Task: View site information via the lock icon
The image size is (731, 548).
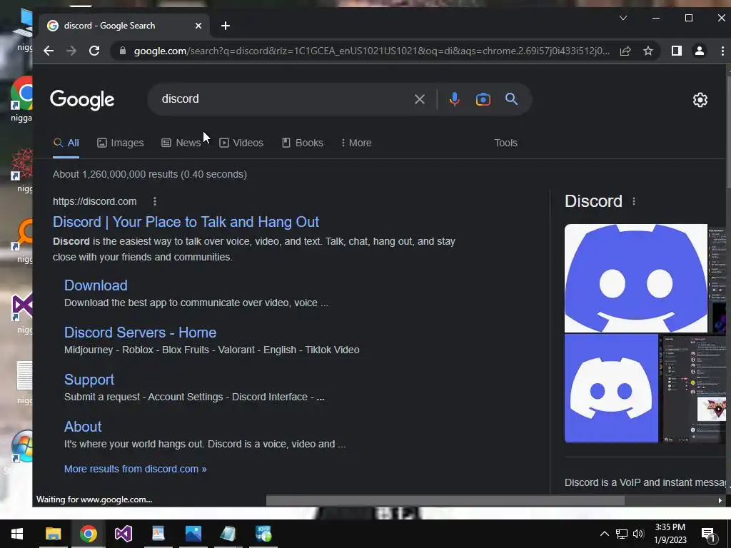Action: click(123, 51)
